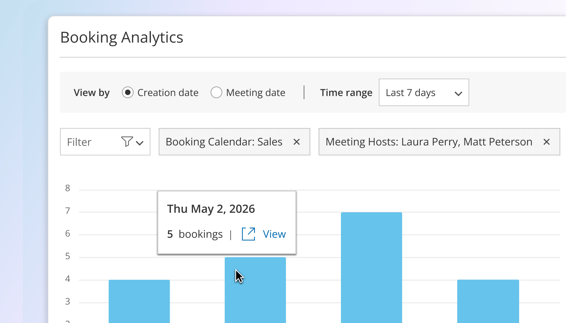566x323 pixels.
Task: Select the Meeting date radio button
Action: pyautogui.click(x=217, y=93)
